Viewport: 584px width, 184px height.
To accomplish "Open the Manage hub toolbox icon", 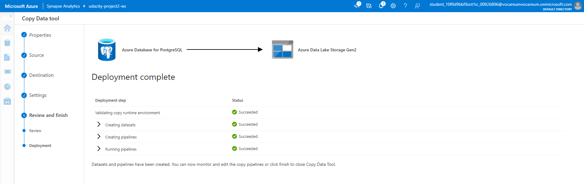I will (7, 101).
